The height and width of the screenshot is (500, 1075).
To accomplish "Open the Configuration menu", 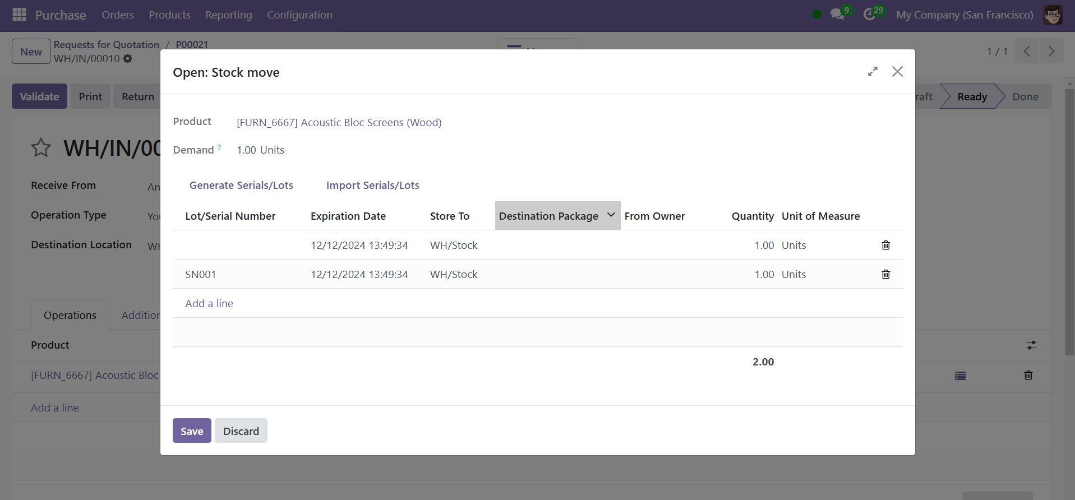I will point(299,15).
